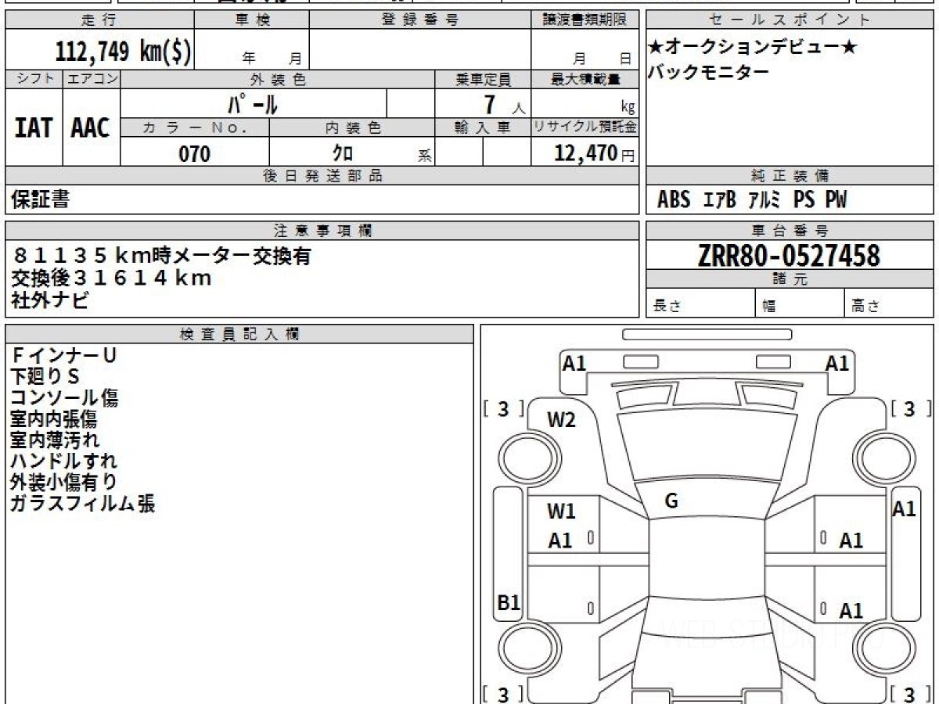This screenshot has height=704, width=939.
Task: Select the rear-left wheel circle in the diagram
Action: [x=521, y=648]
